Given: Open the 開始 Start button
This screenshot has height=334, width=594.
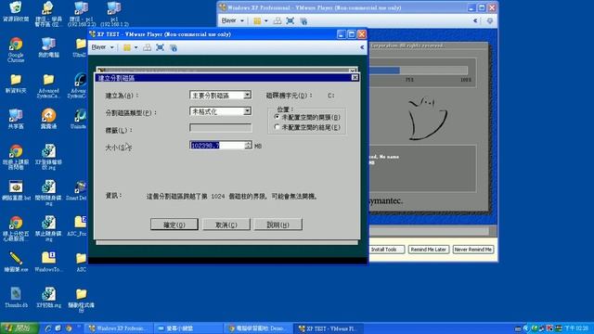Looking at the screenshot, I should (19, 328).
